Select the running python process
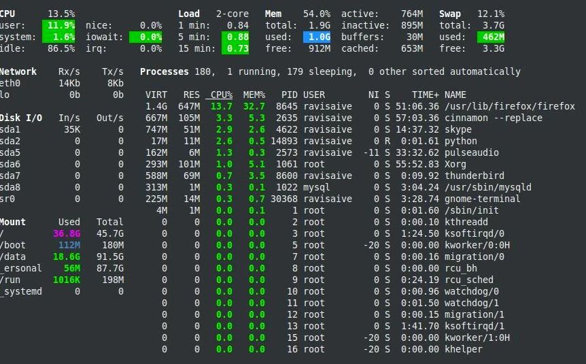The image size is (586, 364). pyautogui.click(x=360, y=141)
